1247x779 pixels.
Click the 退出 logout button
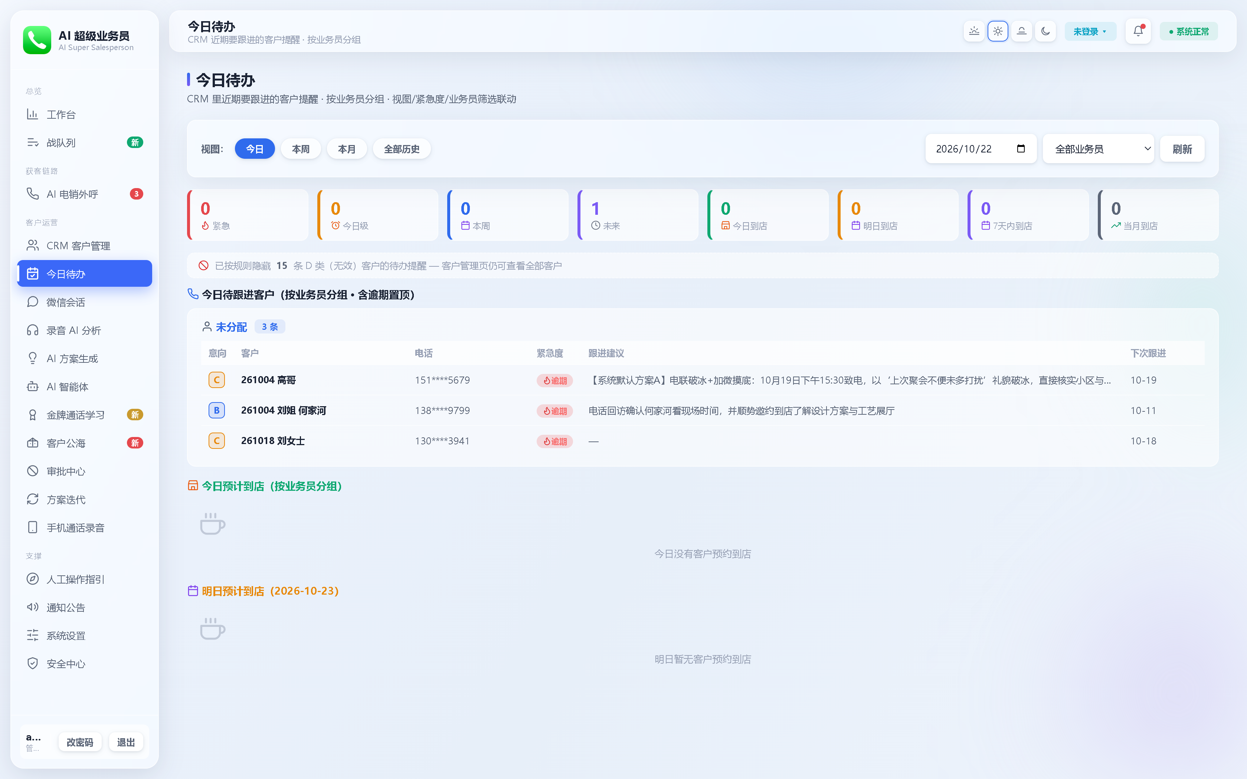(126, 742)
